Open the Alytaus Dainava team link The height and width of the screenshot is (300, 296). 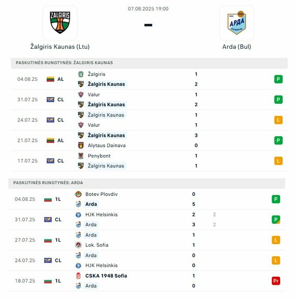(107, 145)
